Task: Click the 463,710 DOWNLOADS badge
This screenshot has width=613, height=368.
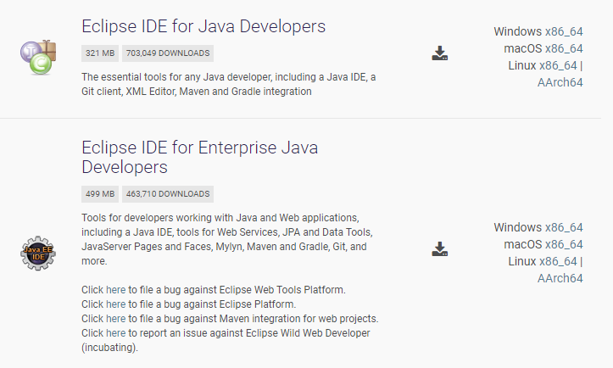Action: click(168, 194)
